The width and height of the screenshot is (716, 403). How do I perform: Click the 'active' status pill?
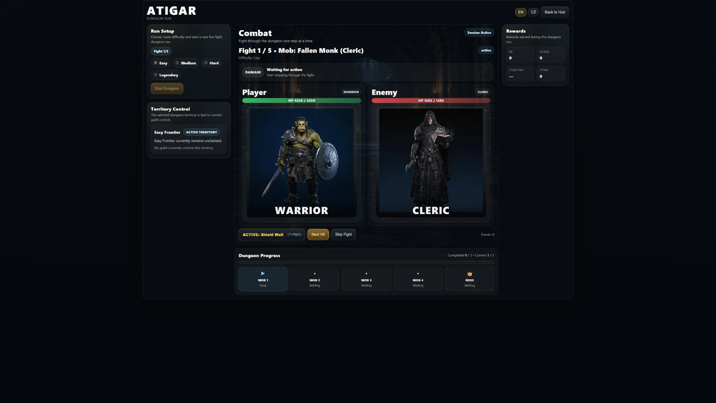pyautogui.click(x=486, y=51)
